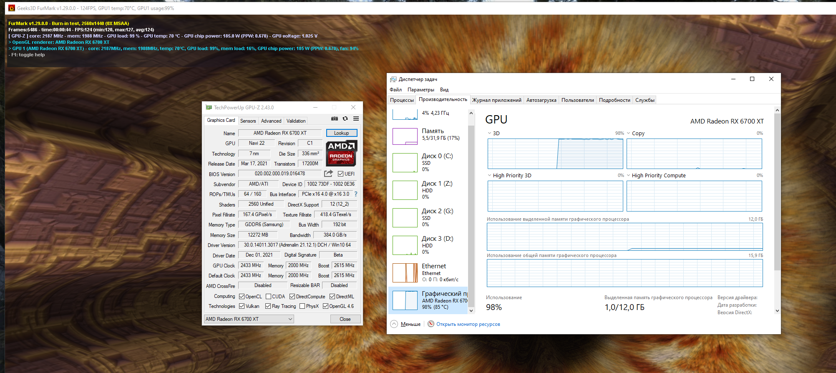Open the Copy graph engine dropdown
The image size is (836, 373).
628,134
